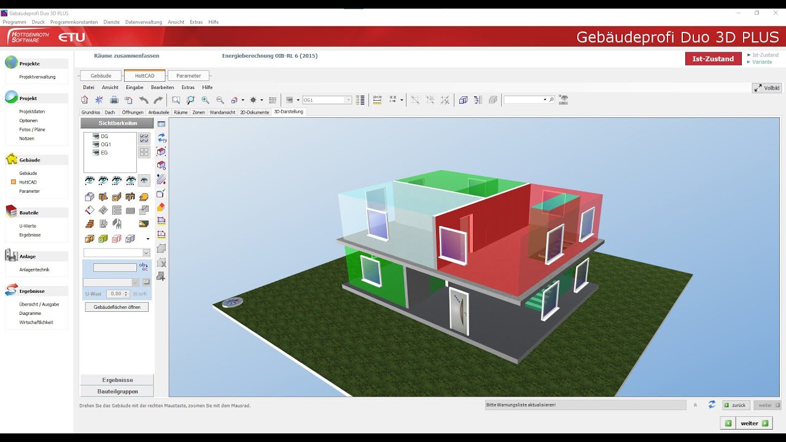Screen dimensions: 786x442
Task: Open the Ergebnisse panel header
Action: (117, 380)
